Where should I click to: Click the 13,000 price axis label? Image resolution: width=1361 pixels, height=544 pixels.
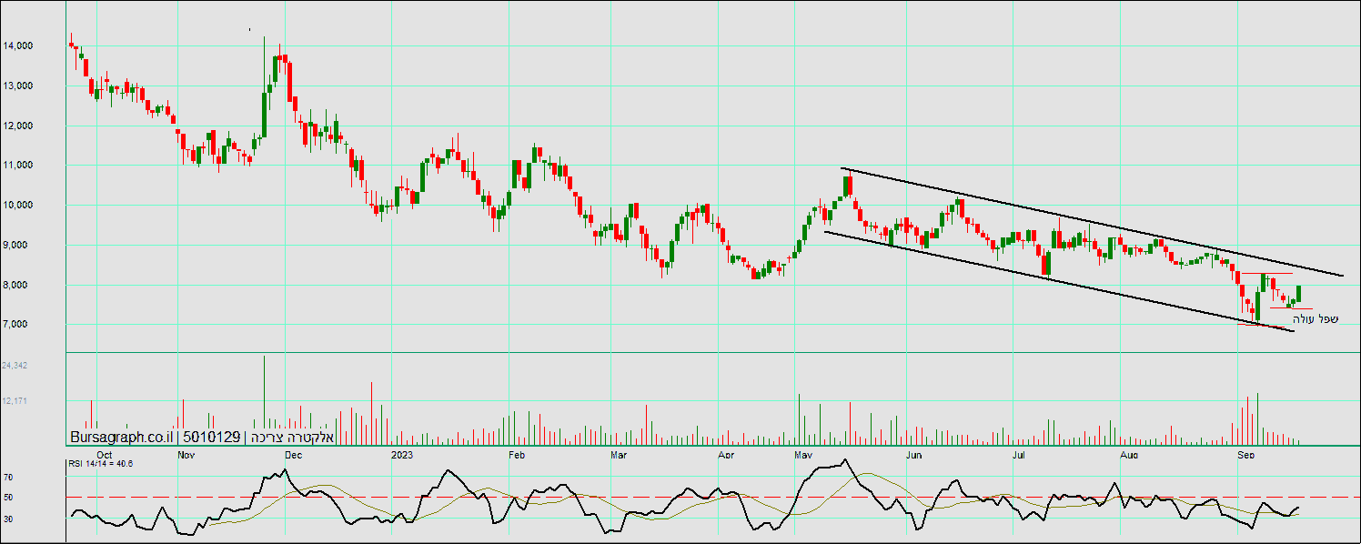[17, 86]
